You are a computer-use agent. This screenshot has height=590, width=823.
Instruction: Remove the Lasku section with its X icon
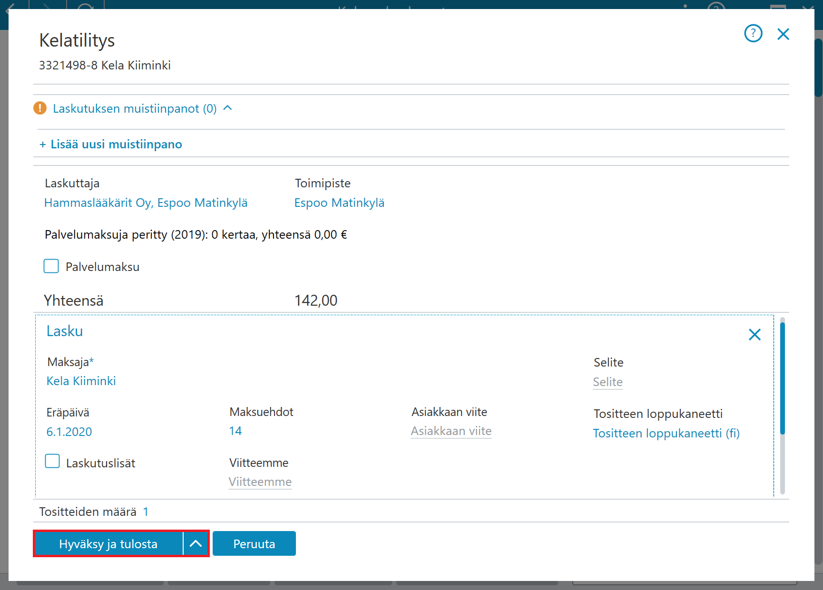pyautogui.click(x=754, y=335)
